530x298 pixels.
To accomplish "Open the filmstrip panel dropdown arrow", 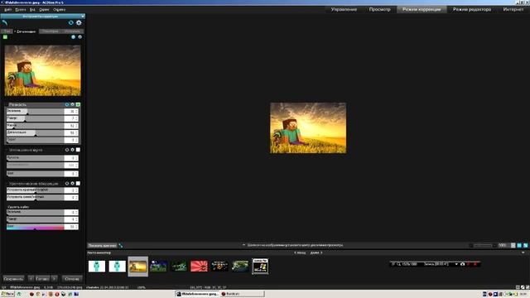I will tap(523, 252).
